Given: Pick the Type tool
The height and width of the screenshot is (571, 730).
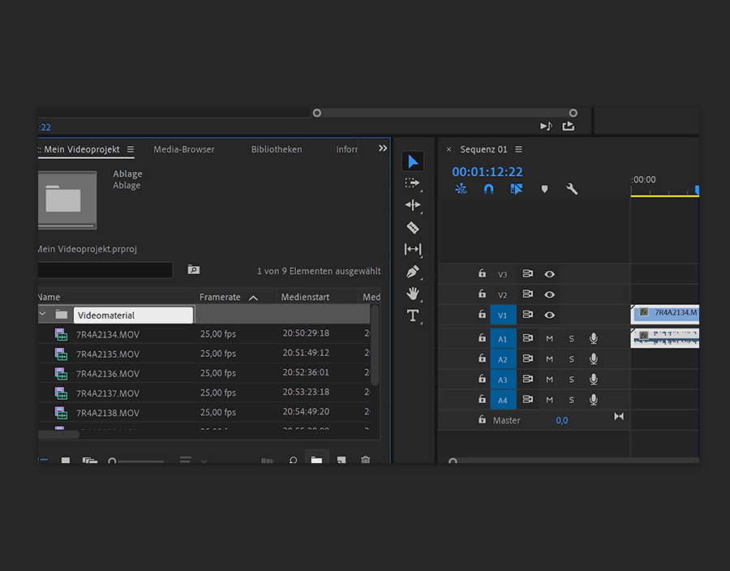Looking at the screenshot, I should 413,316.
